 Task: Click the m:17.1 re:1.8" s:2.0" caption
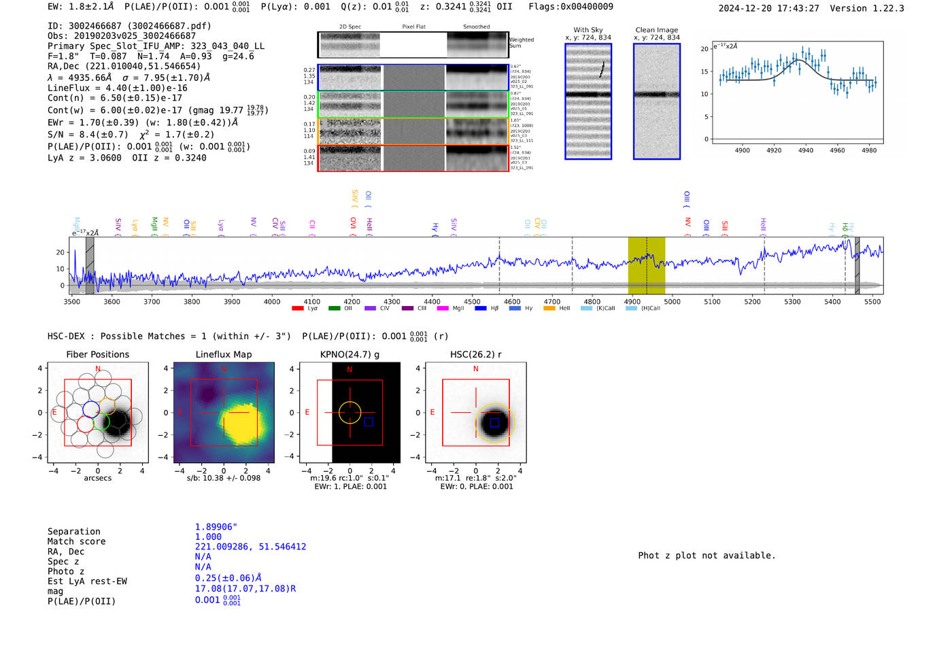475,478
